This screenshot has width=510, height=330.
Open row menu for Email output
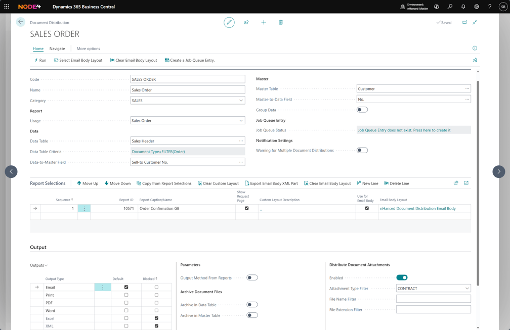click(103, 287)
